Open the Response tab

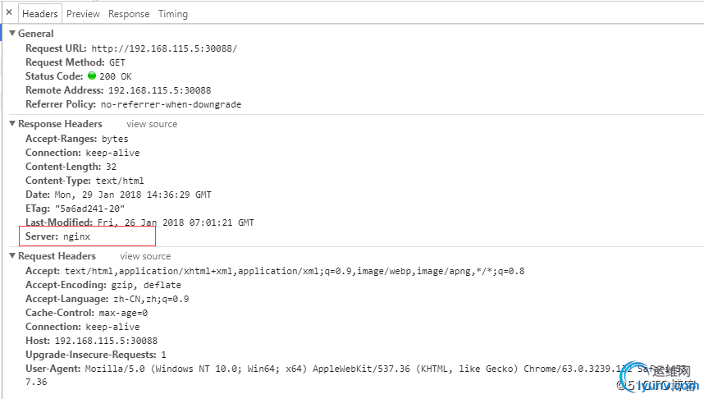click(x=129, y=14)
